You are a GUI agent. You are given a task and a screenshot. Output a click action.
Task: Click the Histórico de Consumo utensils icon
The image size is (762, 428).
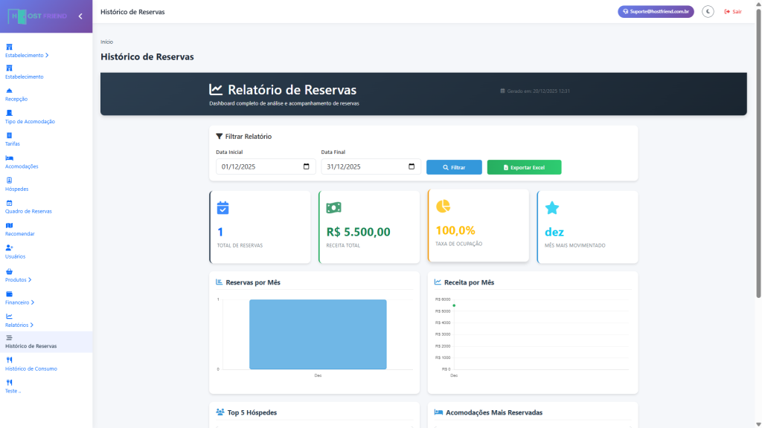click(9, 360)
